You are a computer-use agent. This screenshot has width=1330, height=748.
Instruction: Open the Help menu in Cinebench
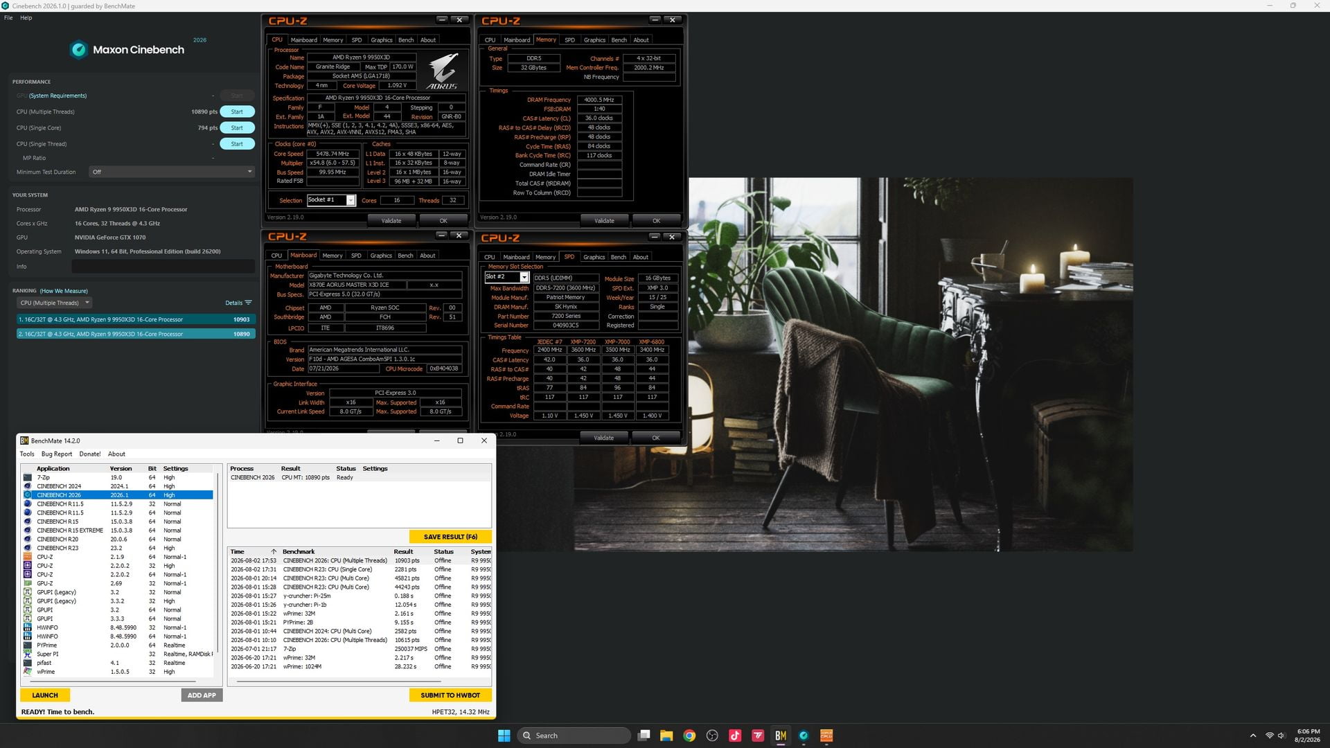(26, 18)
